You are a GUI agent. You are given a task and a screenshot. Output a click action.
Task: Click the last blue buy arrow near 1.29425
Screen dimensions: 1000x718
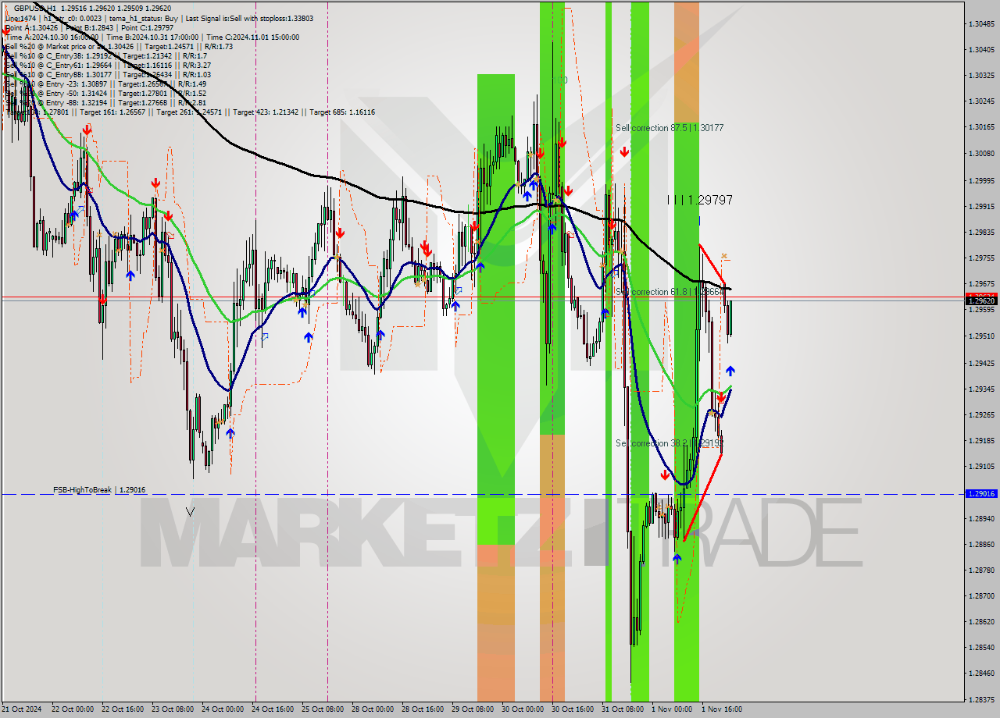[730, 371]
